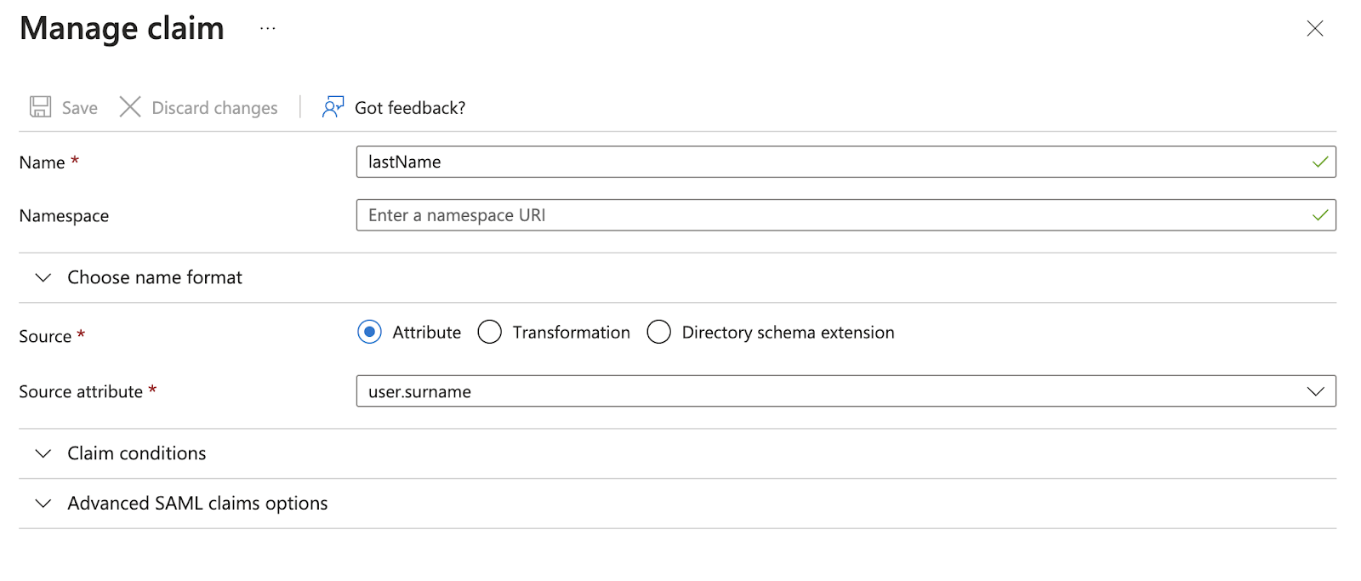The width and height of the screenshot is (1361, 581).
Task: Click the feedback person icon
Action: [333, 106]
